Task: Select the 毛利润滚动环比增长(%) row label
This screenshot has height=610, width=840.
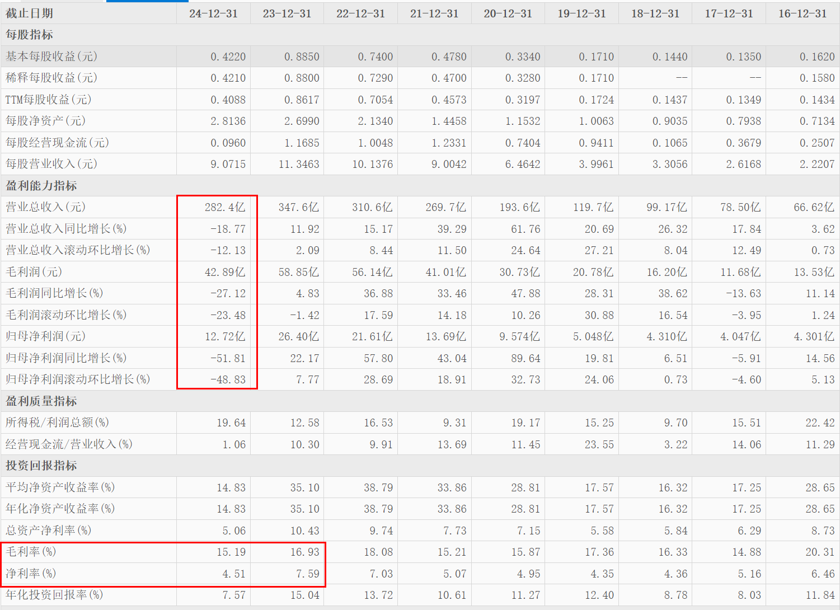Action: point(66,315)
